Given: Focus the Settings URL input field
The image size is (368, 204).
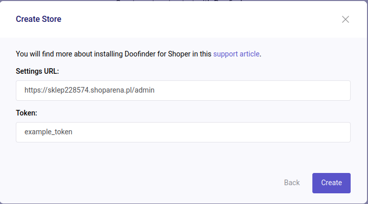Looking at the screenshot, I should (x=183, y=91).
